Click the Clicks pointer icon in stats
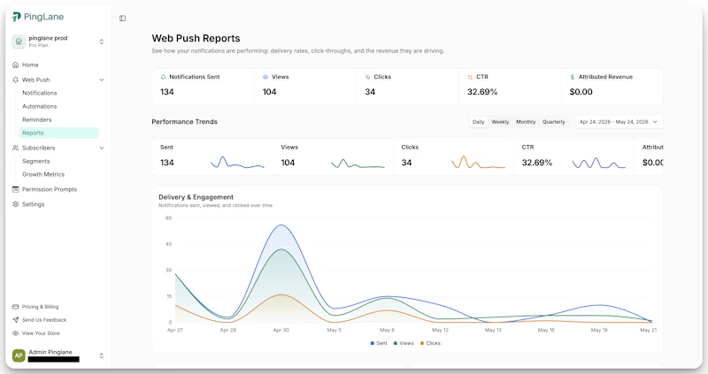Image resolution: width=708 pixels, height=374 pixels. [367, 77]
